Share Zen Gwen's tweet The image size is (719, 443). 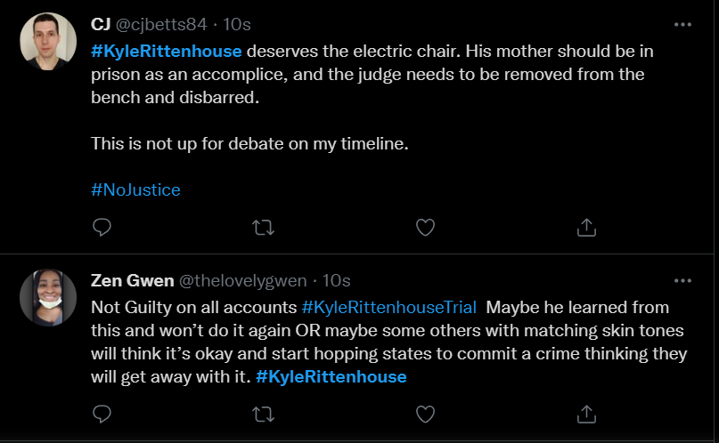click(x=586, y=414)
